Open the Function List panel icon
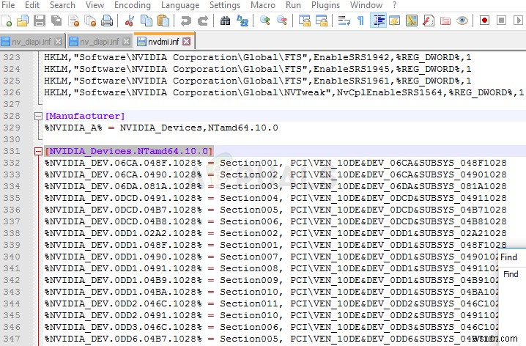The width and height of the screenshot is (526, 346). [429, 21]
